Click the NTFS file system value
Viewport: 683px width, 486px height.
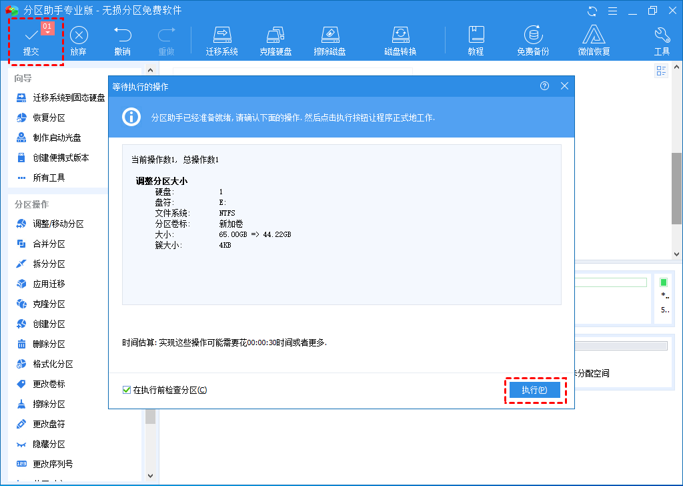[227, 213]
